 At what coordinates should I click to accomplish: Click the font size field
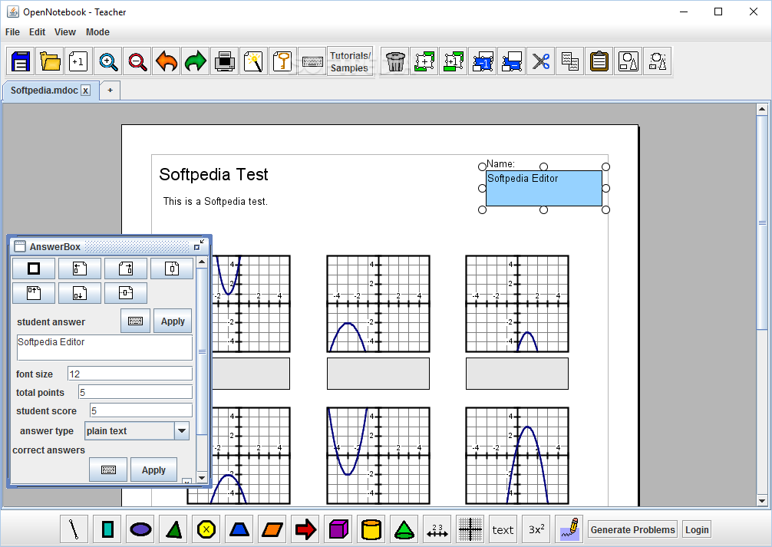coord(130,374)
